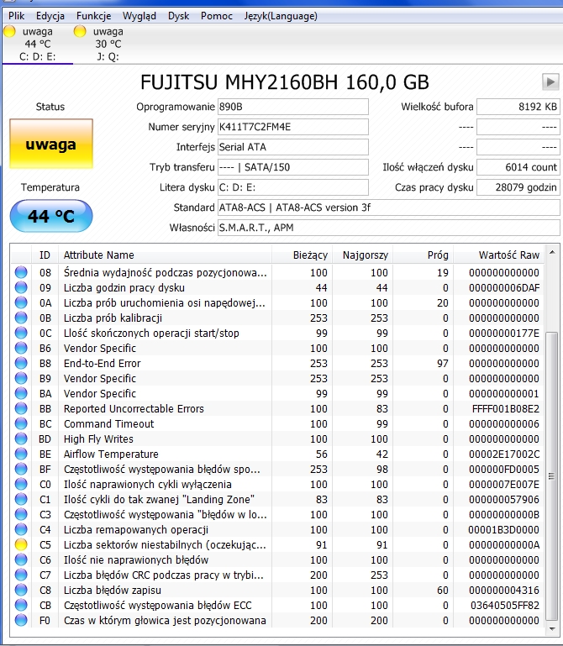563x646 pixels.
Task: Click the yellow status circle for 30 °C disk
Action: 80,31
